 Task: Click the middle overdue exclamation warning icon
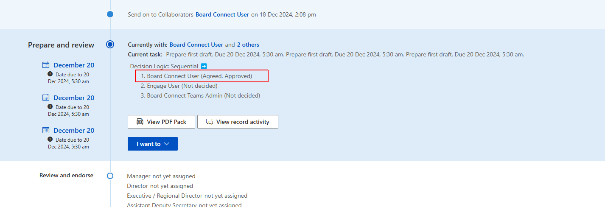click(x=50, y=107)
